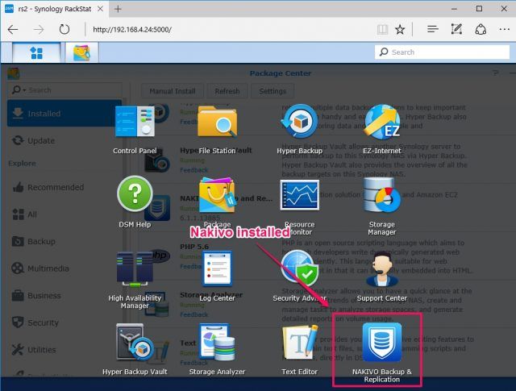The height and width of the screenshot is (391, 516).
Task: Open browser reading view icon
Action: click(382, 30)
